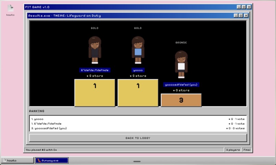Click the RANKING heading
The width and height of the screenshot is (276, 165).
37,111
